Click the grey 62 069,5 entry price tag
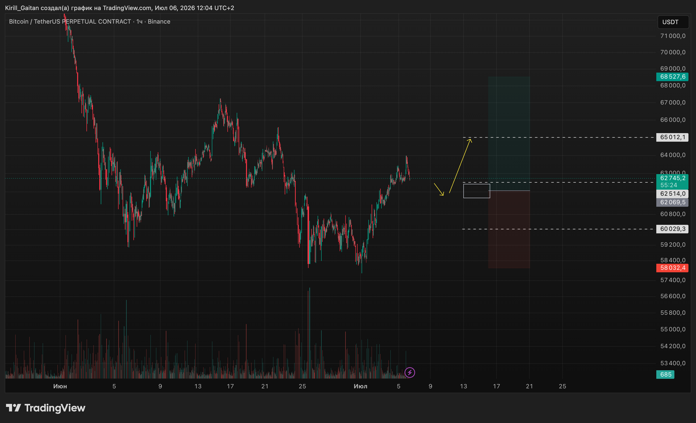Image resolution: width=696 pixels, height=423 pixels. tap(672, 202)
